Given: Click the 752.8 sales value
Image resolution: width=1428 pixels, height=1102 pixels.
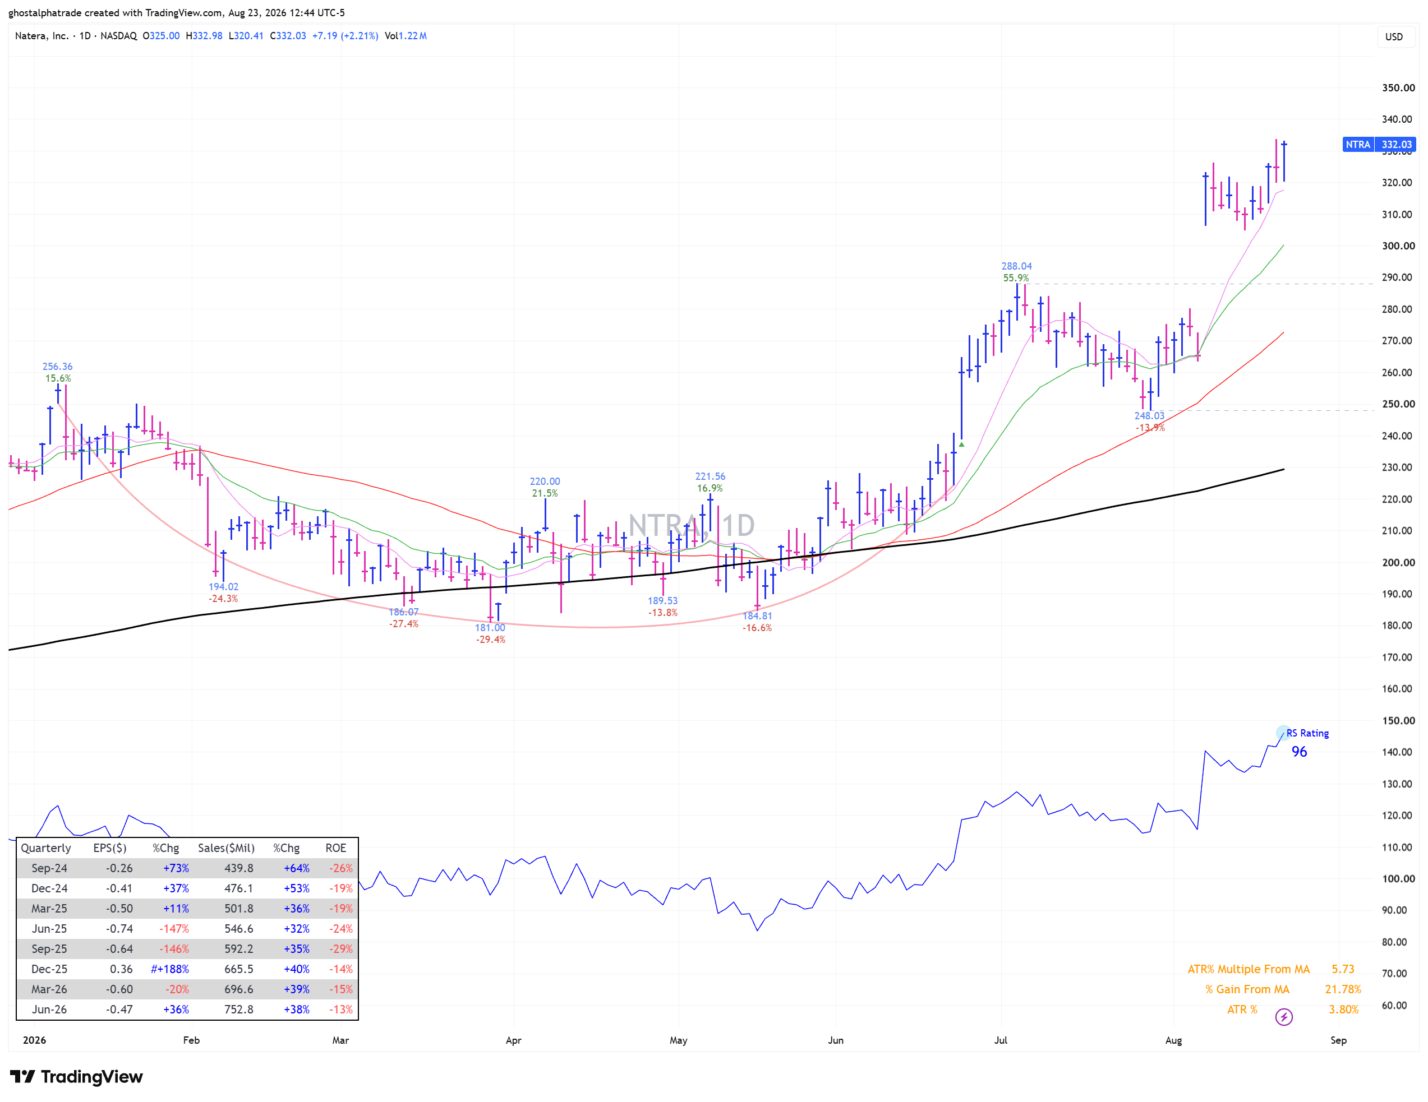Looking at the screenshot, I should pos(238,1010).
